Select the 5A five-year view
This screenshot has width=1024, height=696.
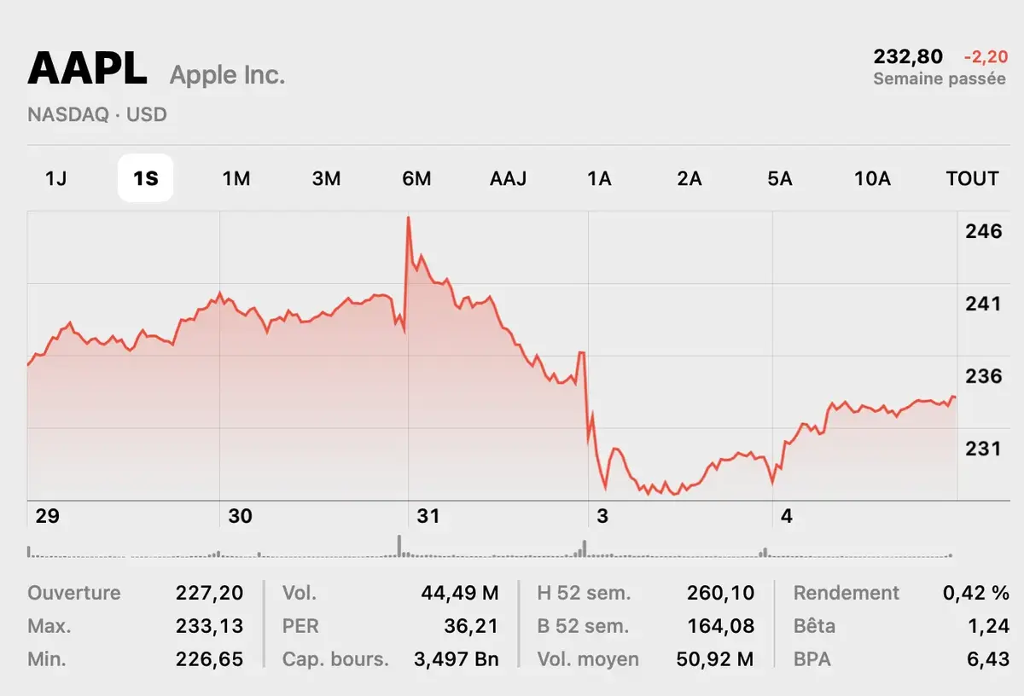[781, 178]
